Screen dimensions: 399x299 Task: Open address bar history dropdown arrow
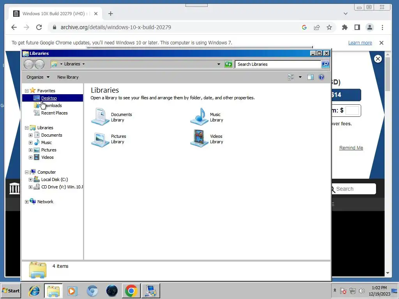pyautogui.click(x=219, y=64)
